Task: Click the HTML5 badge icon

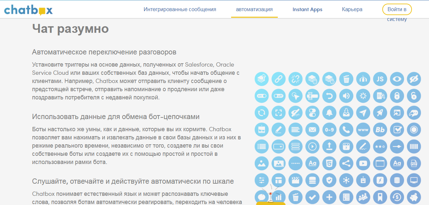Action: tap(329, 163)
